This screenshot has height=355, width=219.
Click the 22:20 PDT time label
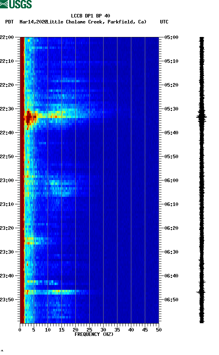point(7,85)
